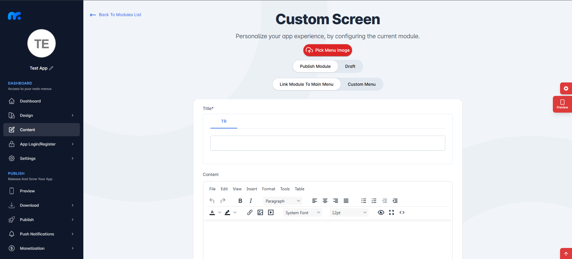This screenshot has height=259, width=572.
Task: Open the editor Edit menu
Action: pyautogui.click(x=224, y=189)
